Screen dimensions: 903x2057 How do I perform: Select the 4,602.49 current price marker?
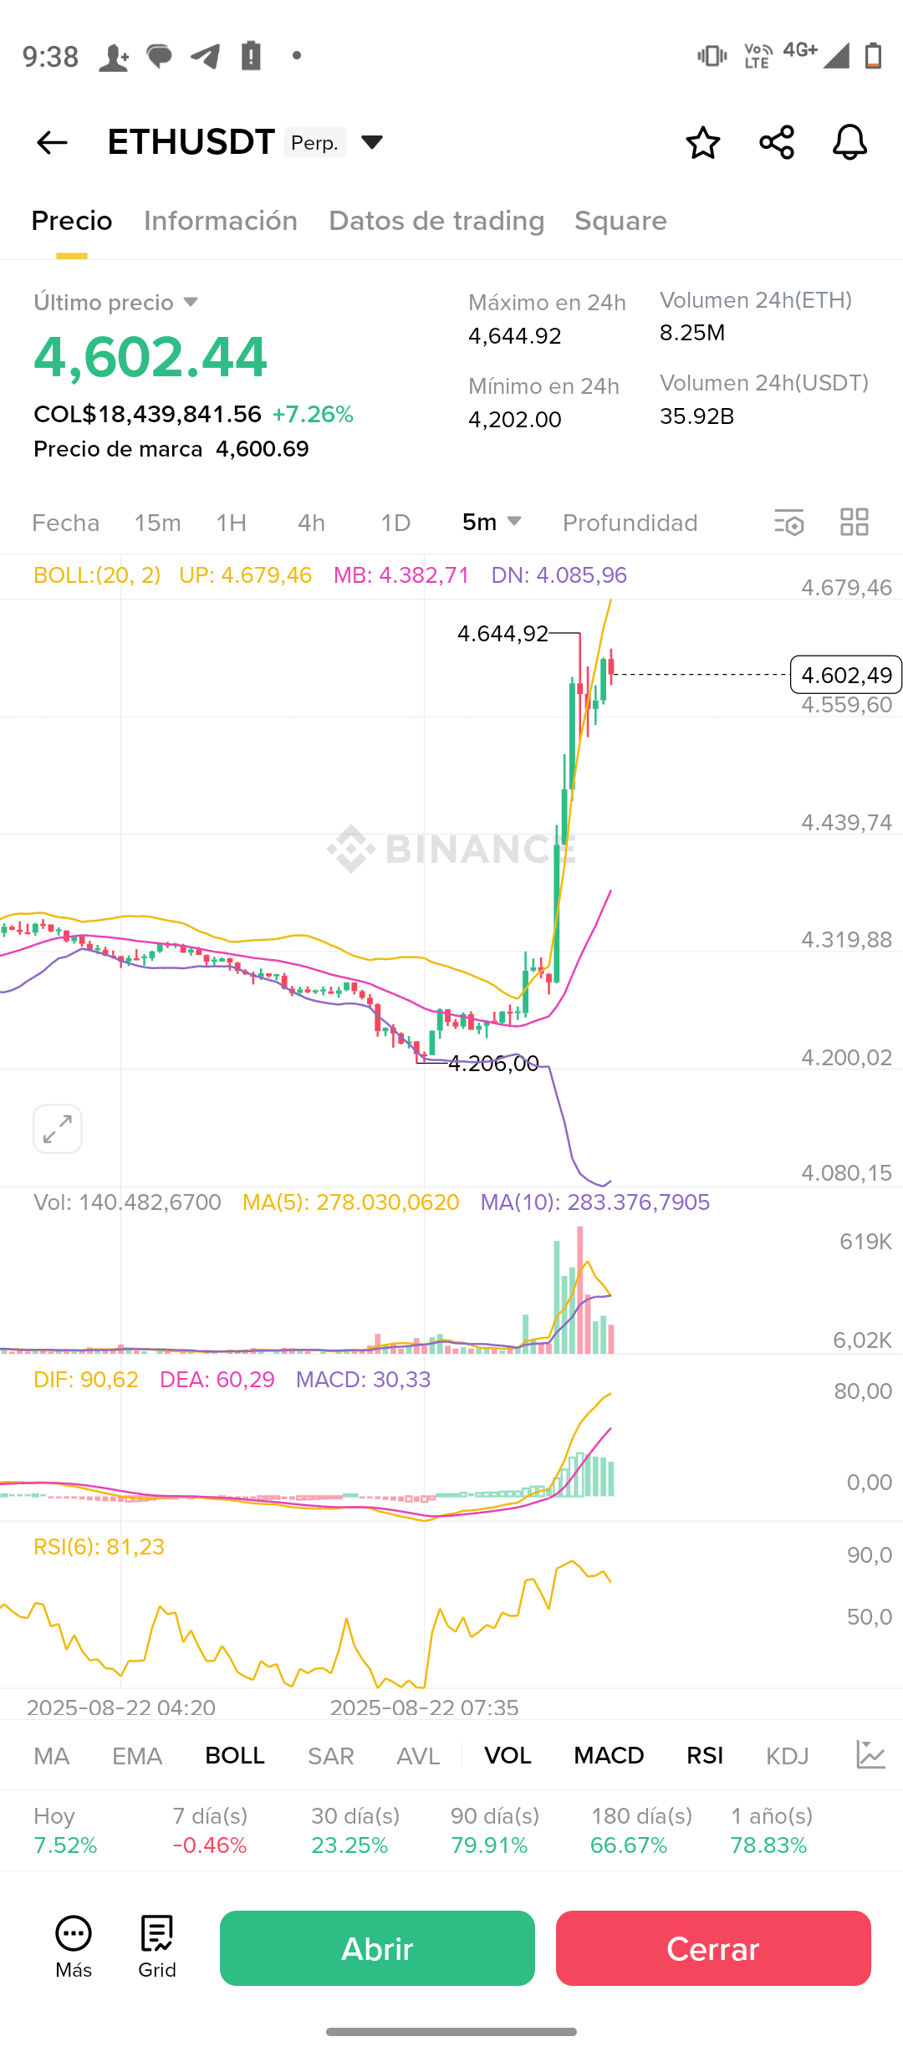pyautogui.click(x=846, y=675)
